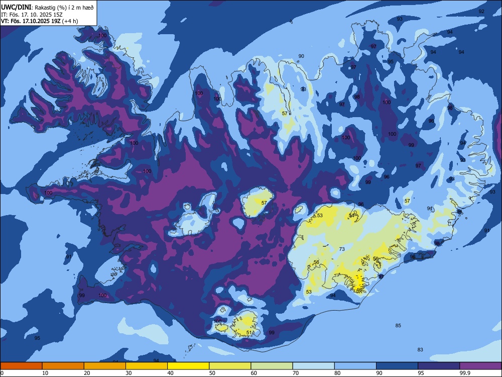Click the 0–10 dark orange legend swatch
The image size is (502, 377).
(x=21, y=366)
